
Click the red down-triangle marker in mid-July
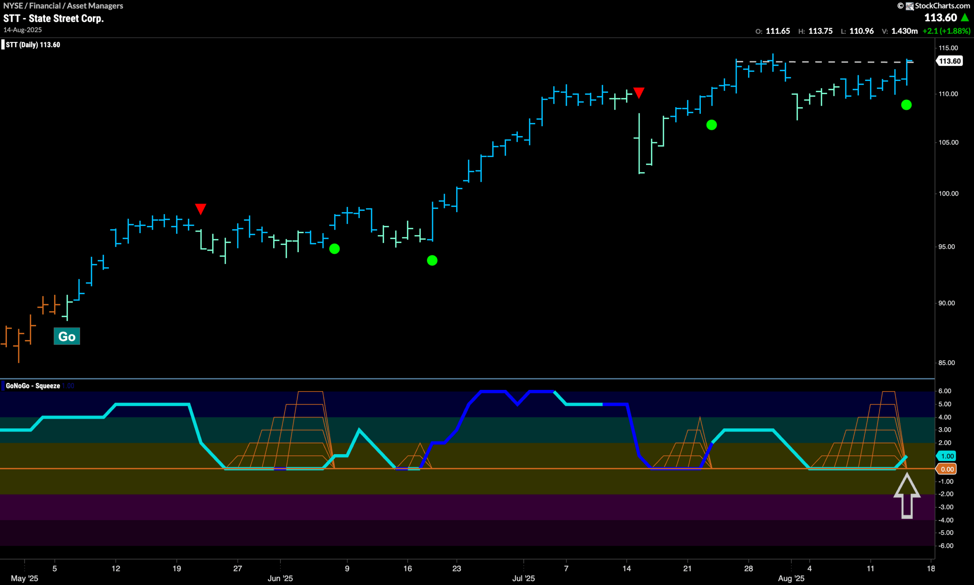(638, 93)
